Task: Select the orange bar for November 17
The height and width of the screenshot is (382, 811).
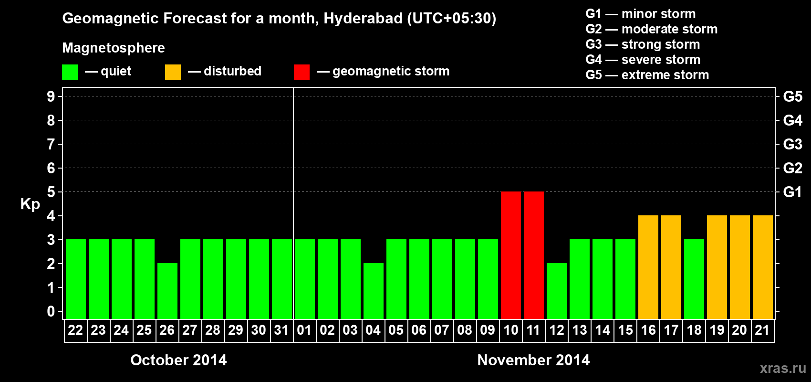Action: click(x=671, y=267)
